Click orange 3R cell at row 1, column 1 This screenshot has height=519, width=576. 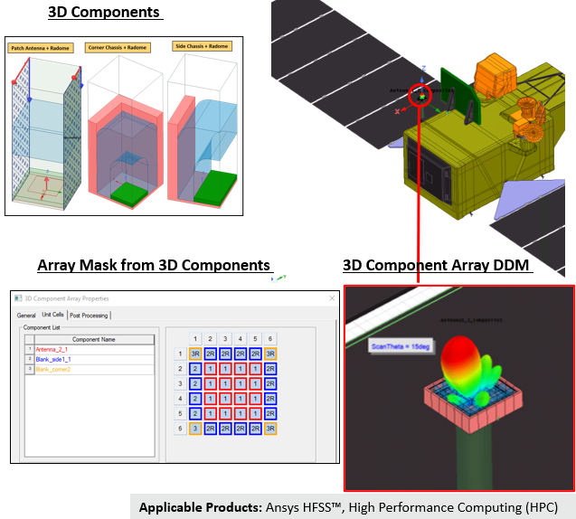195,354
